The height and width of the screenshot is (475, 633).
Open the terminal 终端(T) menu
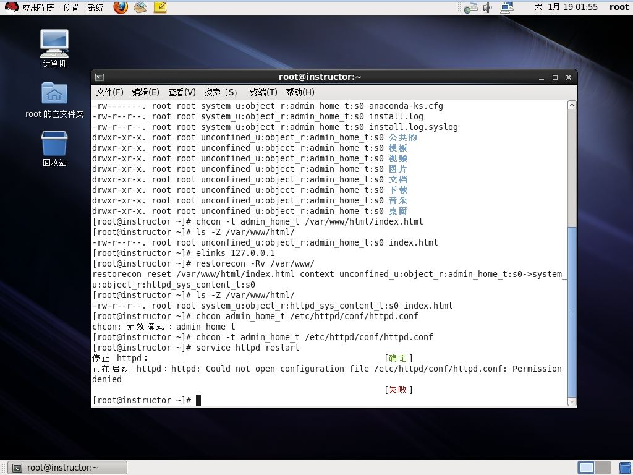(263, 92)
